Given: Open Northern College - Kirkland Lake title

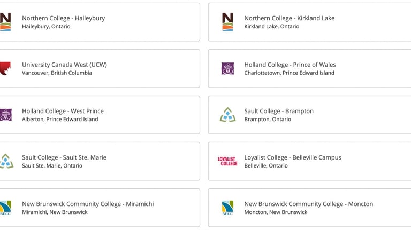Looking at the screenshot, I should point(290,18).
